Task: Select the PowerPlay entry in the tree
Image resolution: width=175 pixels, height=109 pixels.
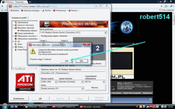Action: point(22,50)
